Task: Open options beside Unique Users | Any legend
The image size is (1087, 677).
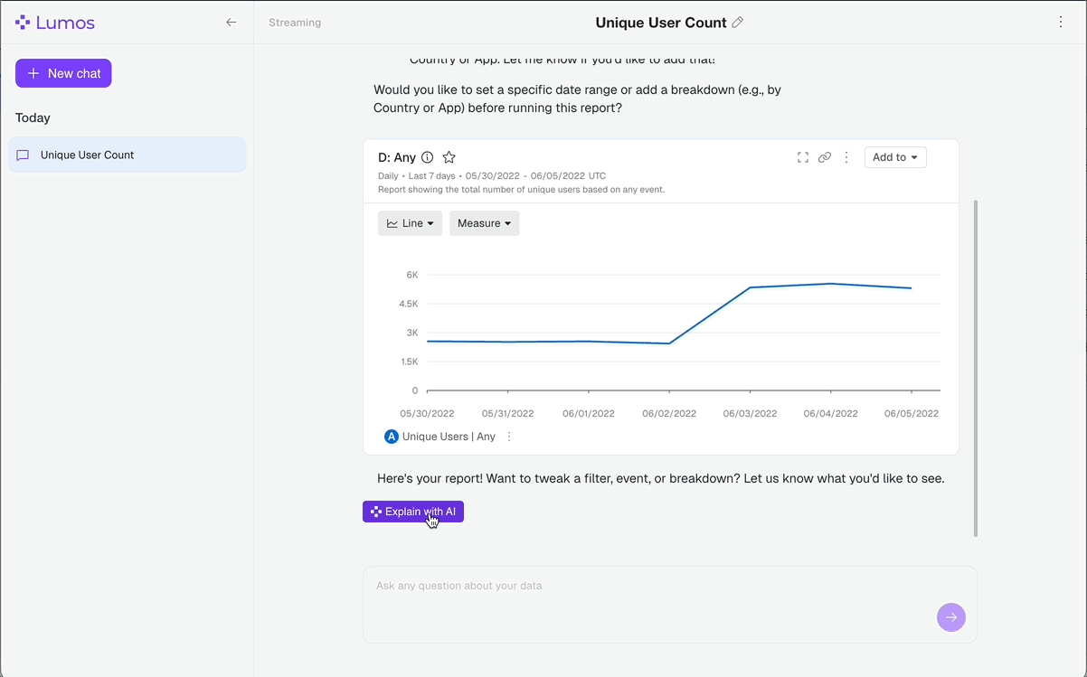Action: point(509,437)
